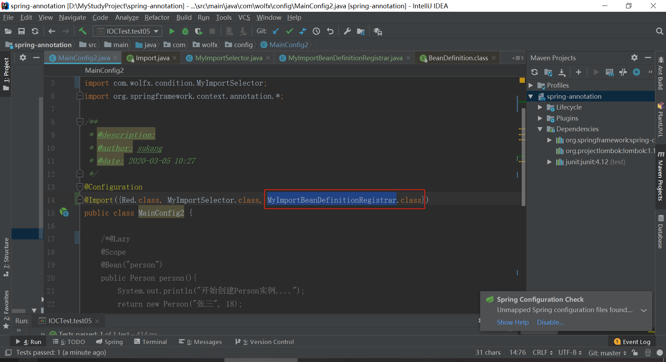
Task: Close the MainConfig2.java tab
Action: [116, 58]
